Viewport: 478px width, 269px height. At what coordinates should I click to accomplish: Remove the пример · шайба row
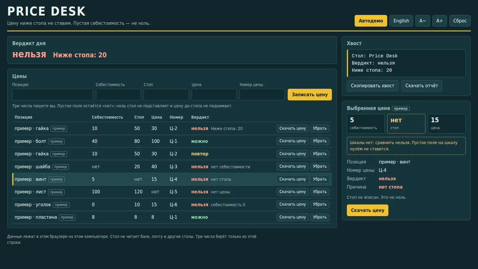click(x=320, y=167)
